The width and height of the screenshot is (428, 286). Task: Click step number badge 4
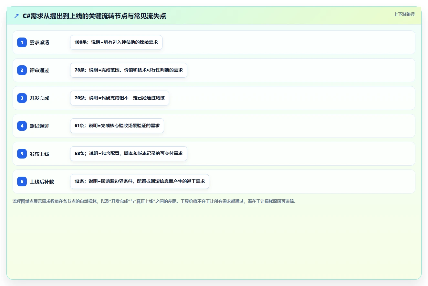pos(22,126)
